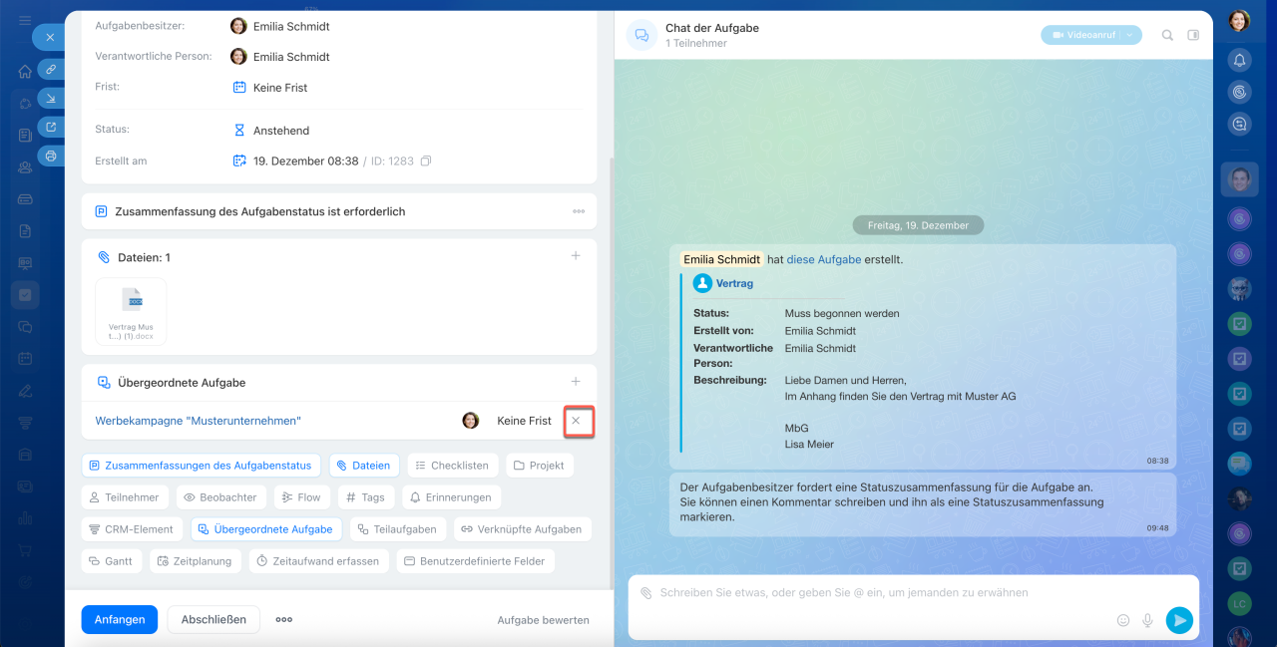Open more actions menu beside Abschließen

click(284, 619)
